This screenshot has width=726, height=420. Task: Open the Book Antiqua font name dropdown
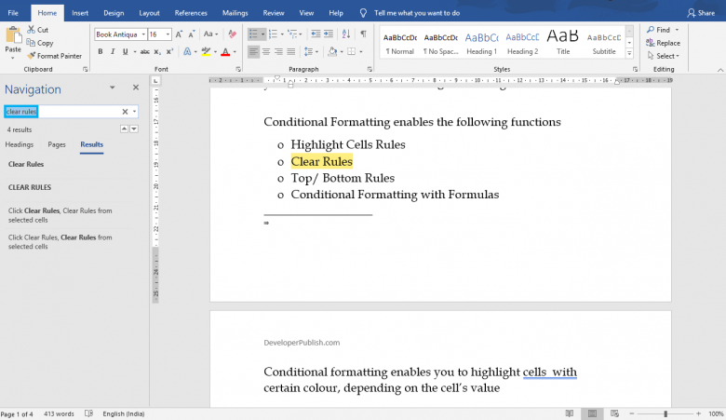tap(142, 34)
